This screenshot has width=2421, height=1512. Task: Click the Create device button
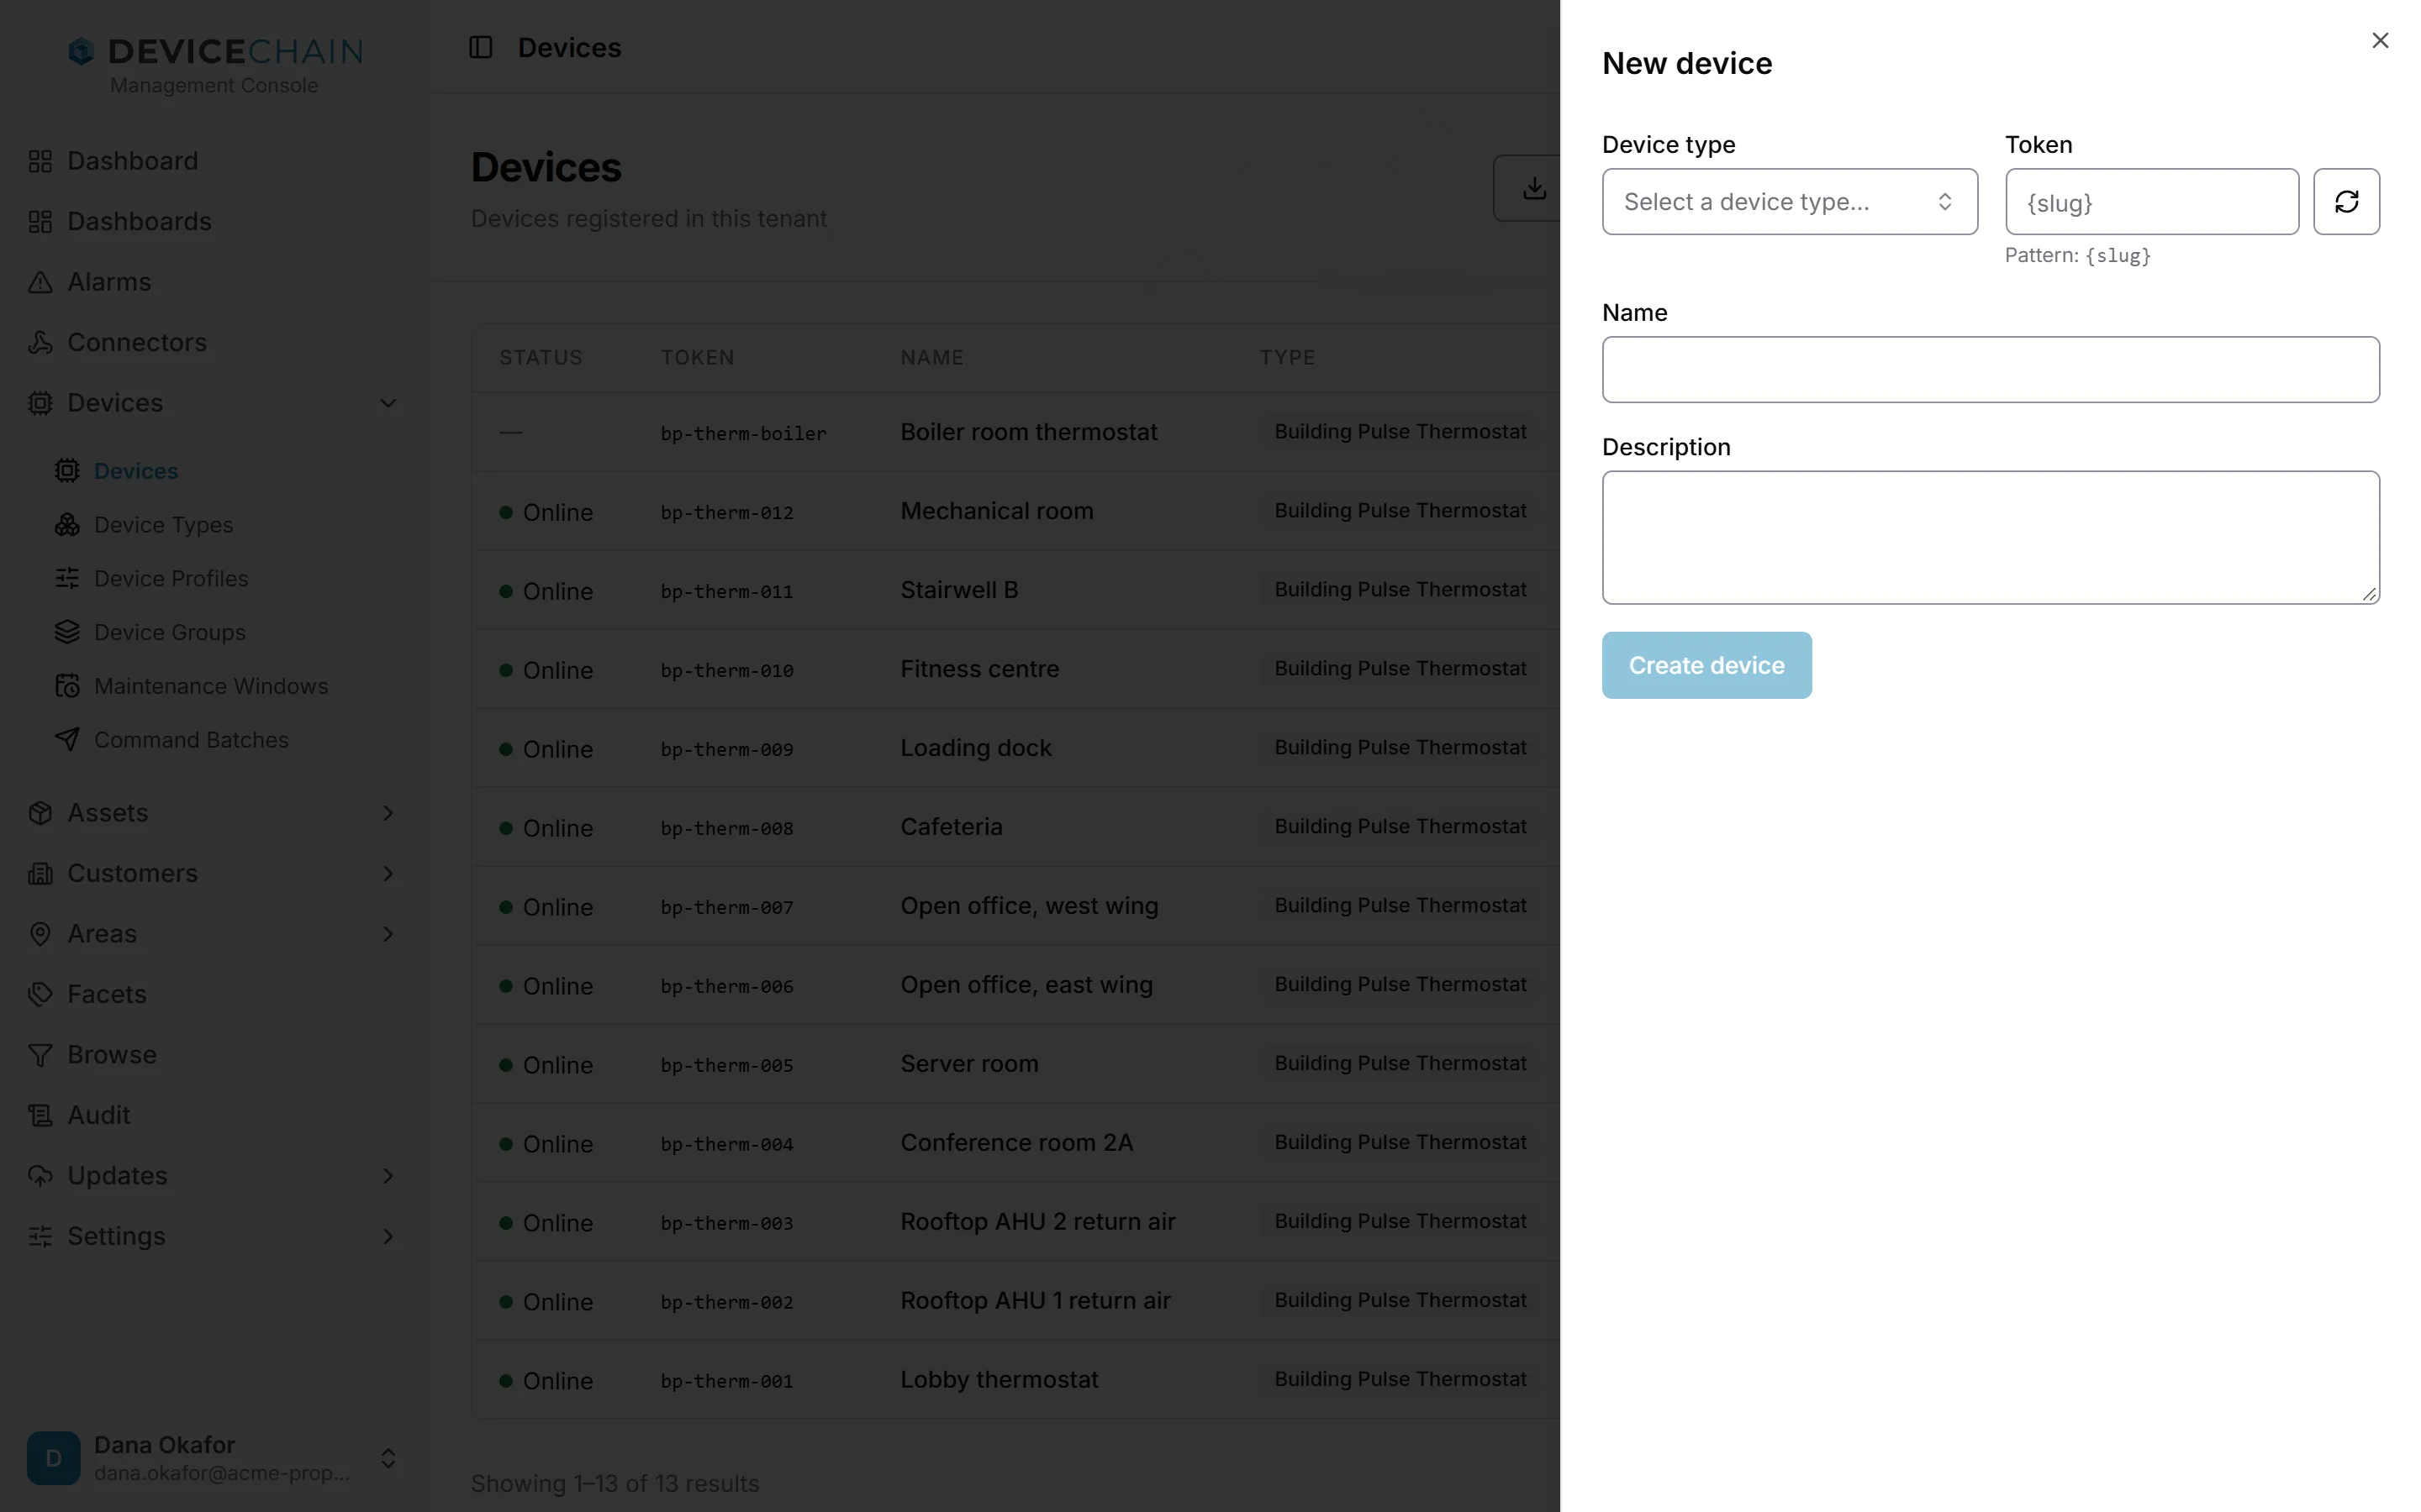[1706, 665]
